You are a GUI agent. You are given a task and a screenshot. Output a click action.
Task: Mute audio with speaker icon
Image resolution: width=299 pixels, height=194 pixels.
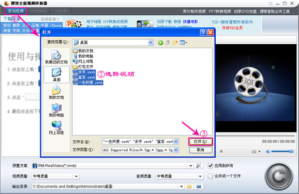tap(268, 151)
